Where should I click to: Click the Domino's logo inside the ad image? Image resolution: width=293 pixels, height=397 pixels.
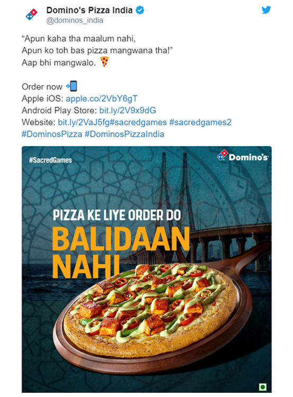coord(242,156)
